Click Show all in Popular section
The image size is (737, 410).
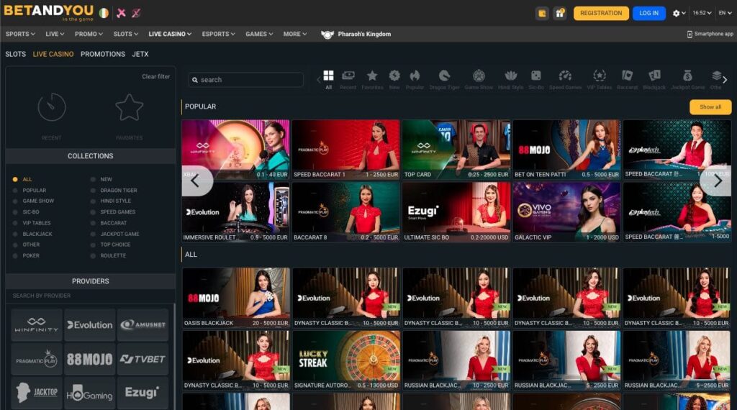pyautogui.click(x=710, y=107)
